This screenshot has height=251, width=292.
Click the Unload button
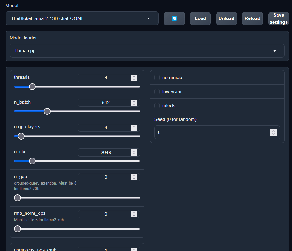(226, 18)
